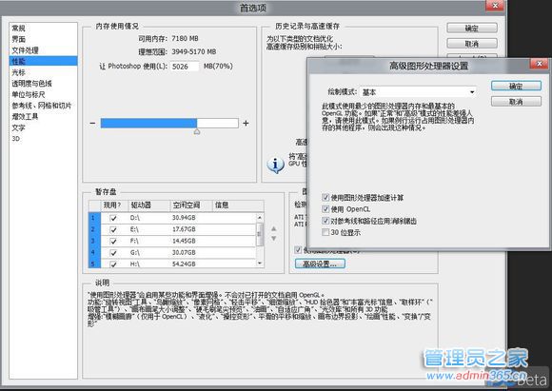The height and width of the screenshot is (391, 552).
Task: Uncheck scratch disk G:\ checkbox
Action: tap(113, 253)
